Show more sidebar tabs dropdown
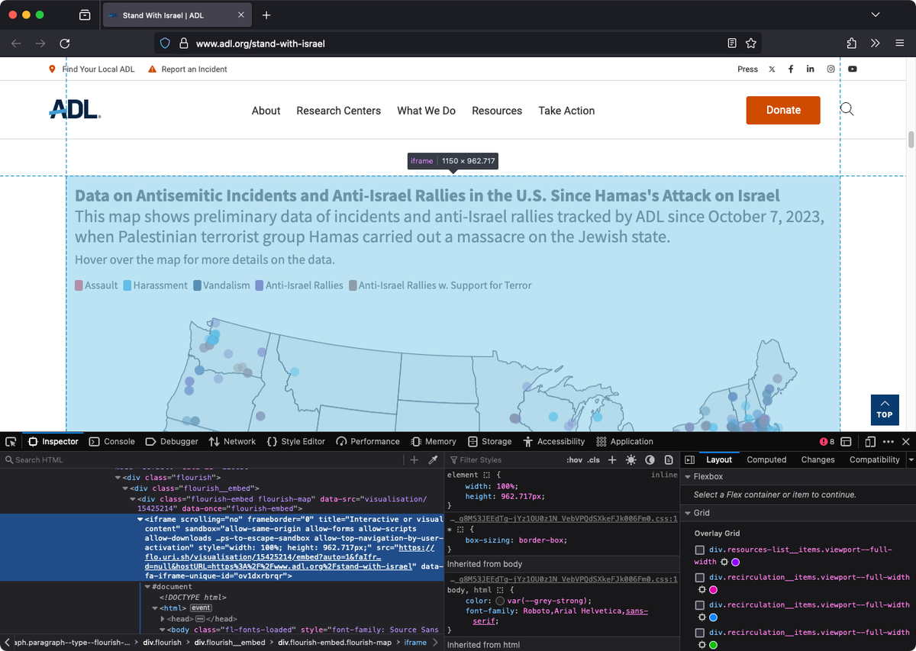This screenshot has width=916, height=651. [x=911, y=460]
